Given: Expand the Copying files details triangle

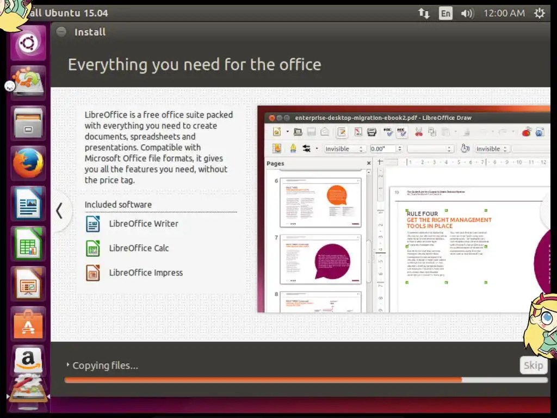Looking at the screenshot, I should [x=67, y=365].
